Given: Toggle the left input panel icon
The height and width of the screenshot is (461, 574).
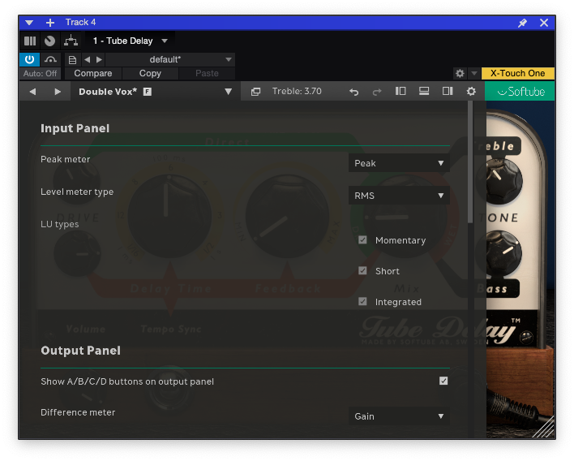Looking at the screenshot, I should tap(401, 91).
